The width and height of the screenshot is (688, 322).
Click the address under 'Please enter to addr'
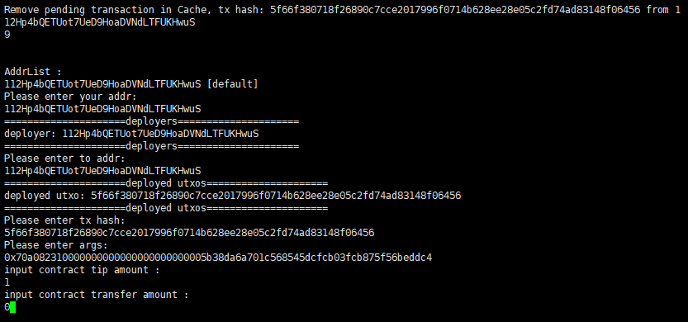pos(102,170)
